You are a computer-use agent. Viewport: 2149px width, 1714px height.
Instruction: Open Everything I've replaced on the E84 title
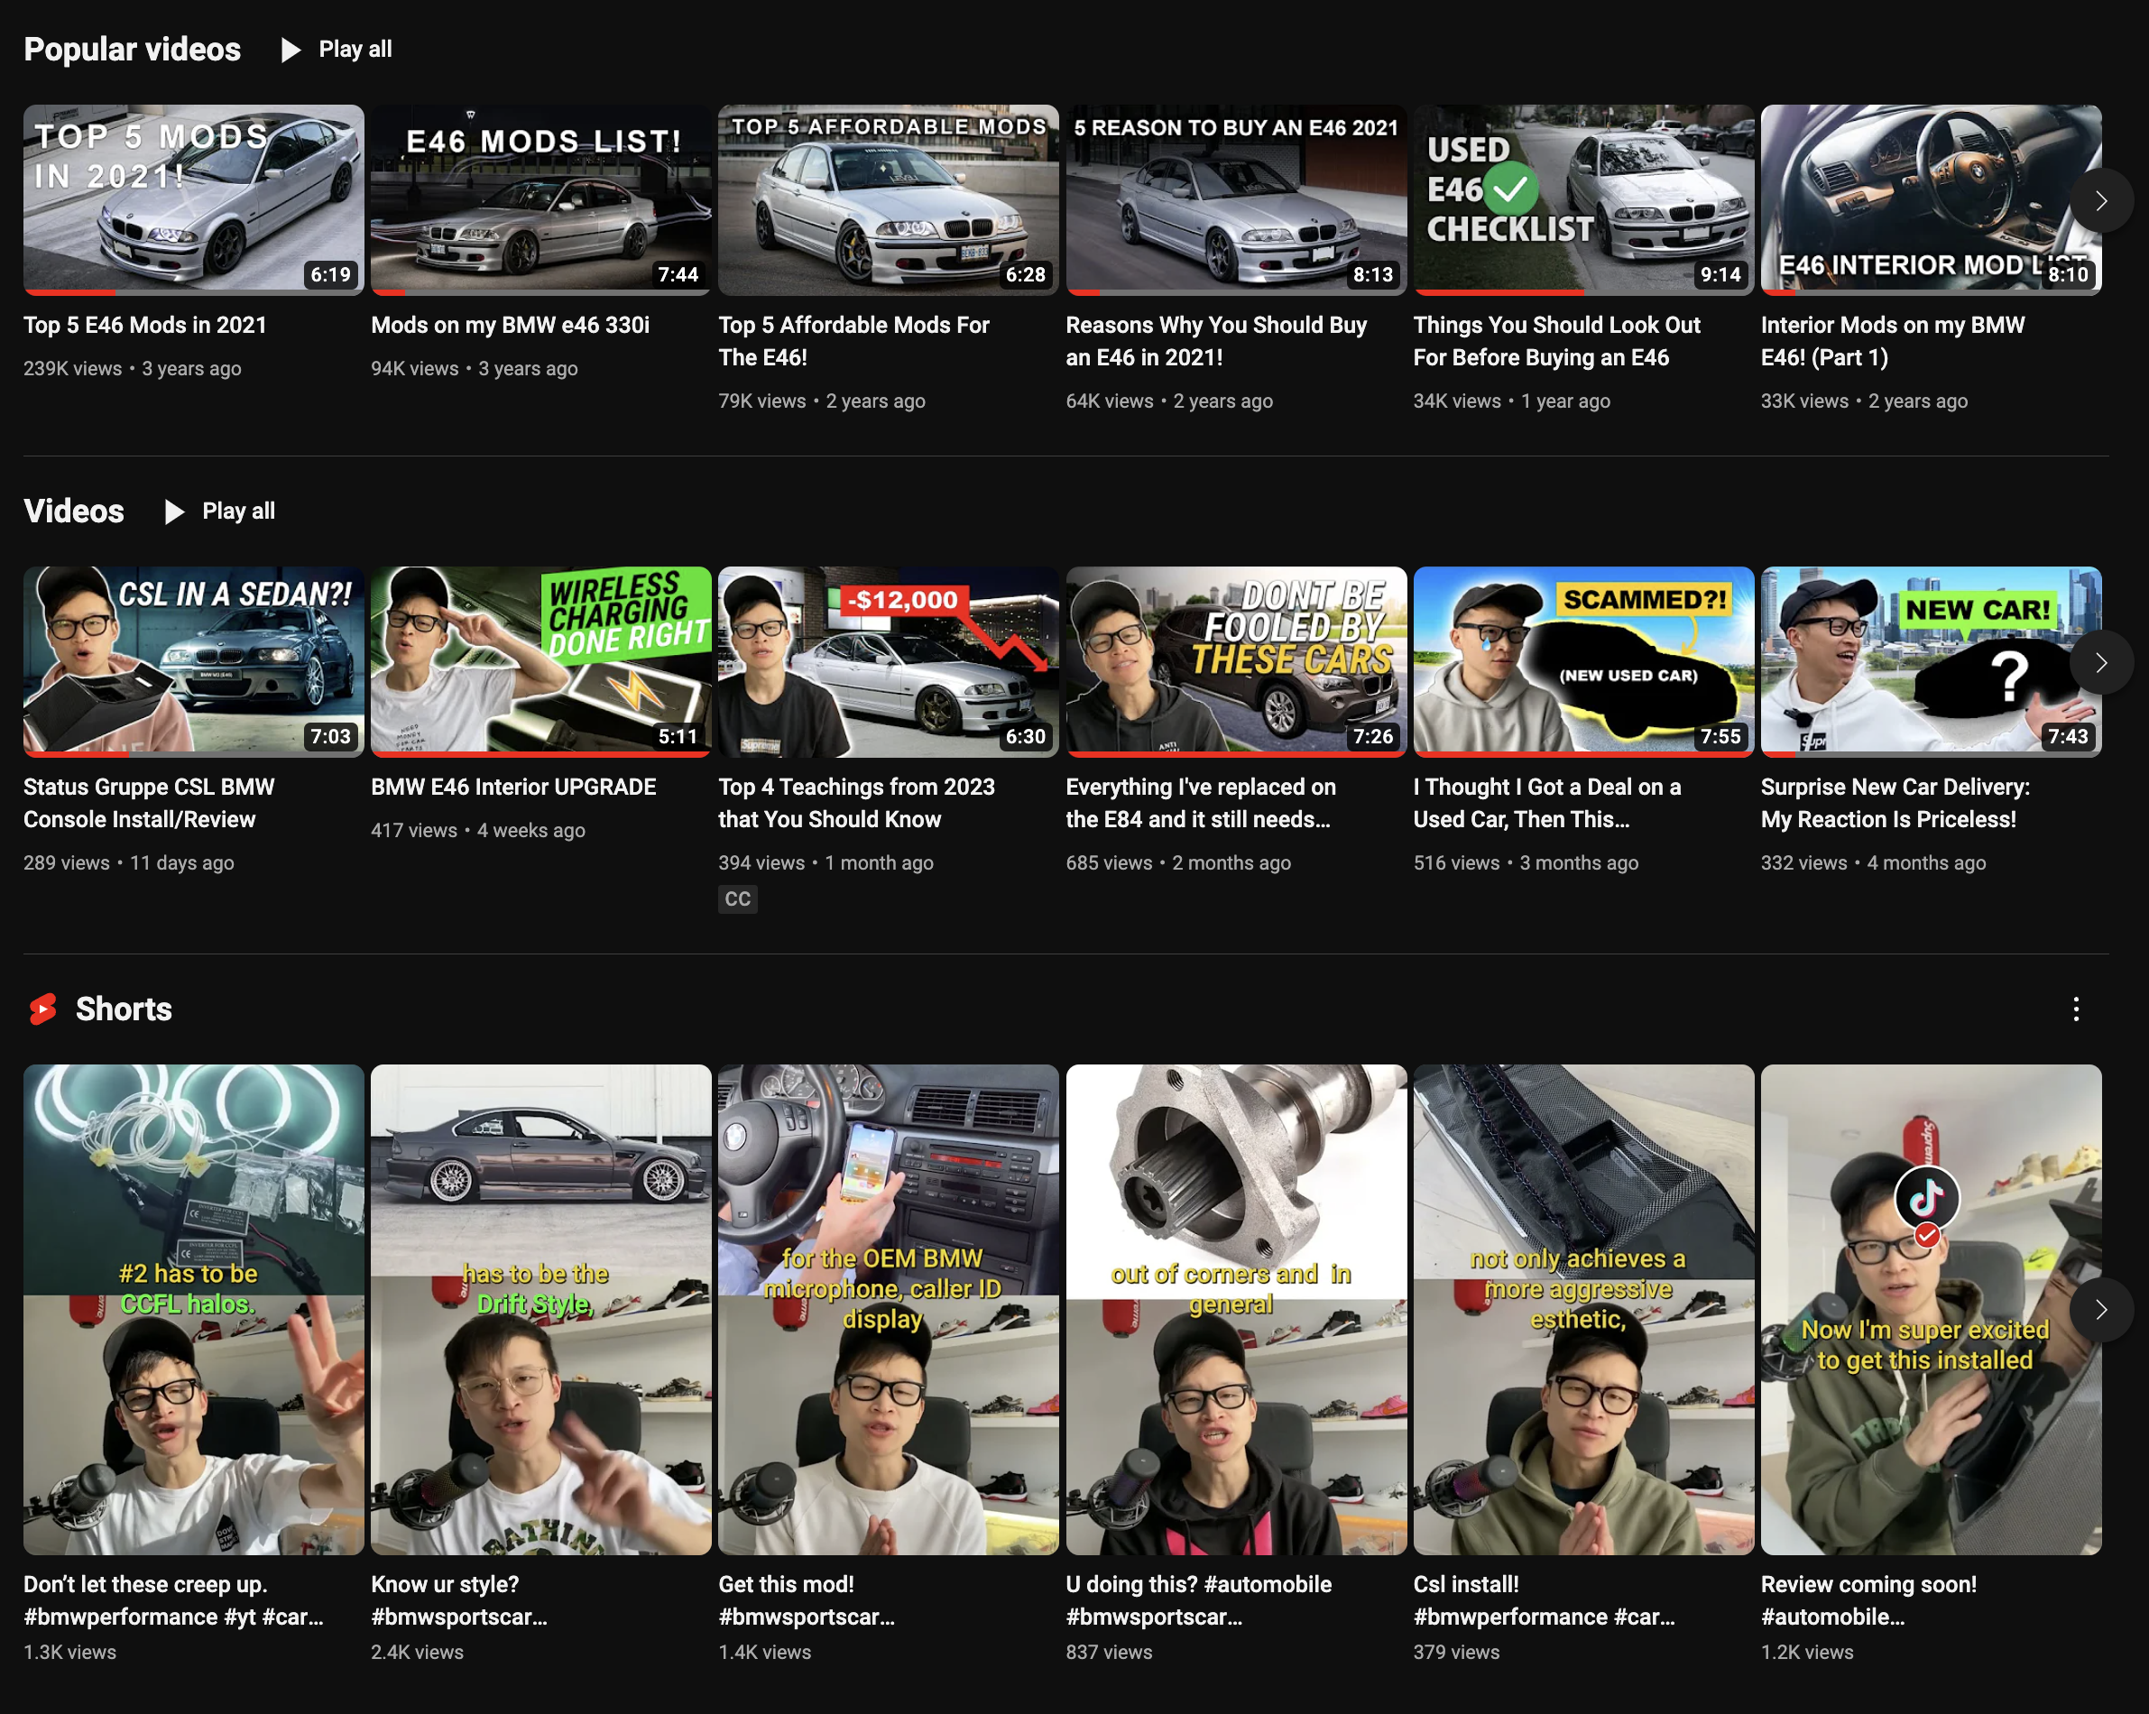point(1201,803)
